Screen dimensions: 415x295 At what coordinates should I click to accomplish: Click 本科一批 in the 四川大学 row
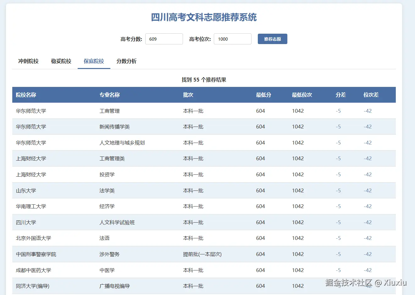point(193,222)
